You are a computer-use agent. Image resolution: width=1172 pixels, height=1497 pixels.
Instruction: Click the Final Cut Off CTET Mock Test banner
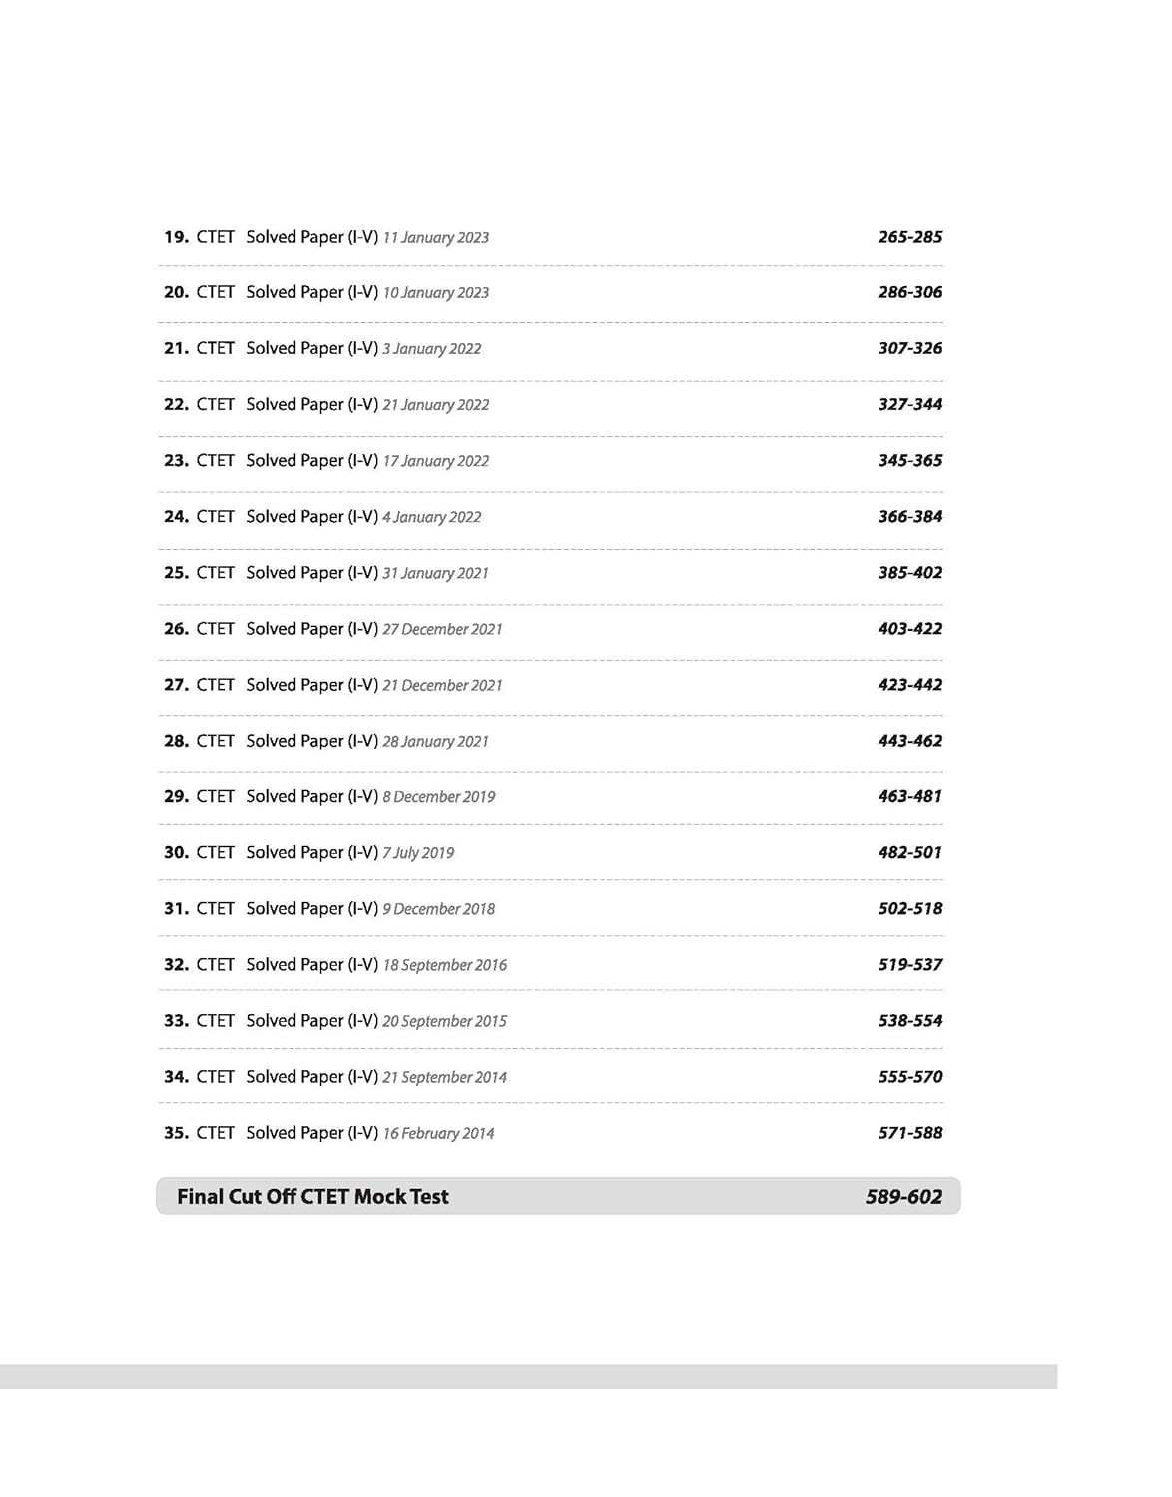coord(558,1196)
